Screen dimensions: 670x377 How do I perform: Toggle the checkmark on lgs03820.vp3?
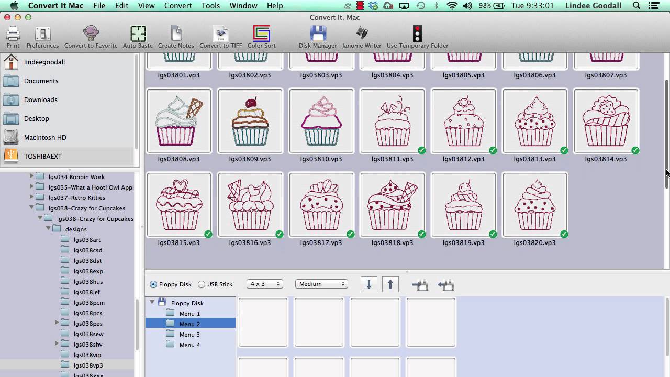pos(564,234)
